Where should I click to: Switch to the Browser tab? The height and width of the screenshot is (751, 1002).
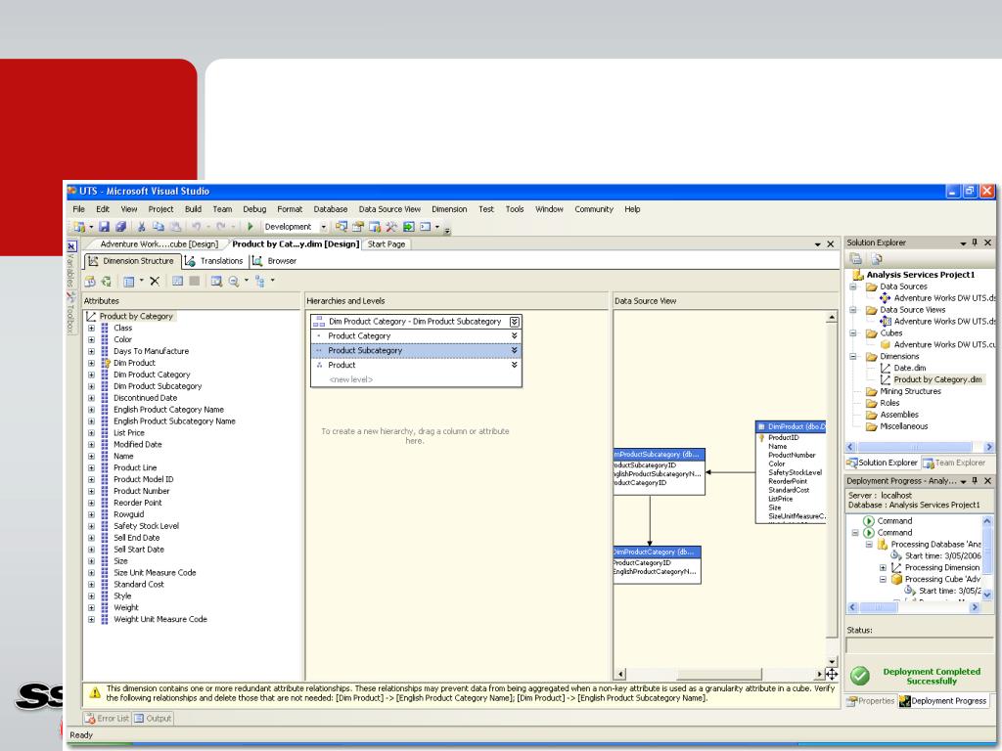275,261
